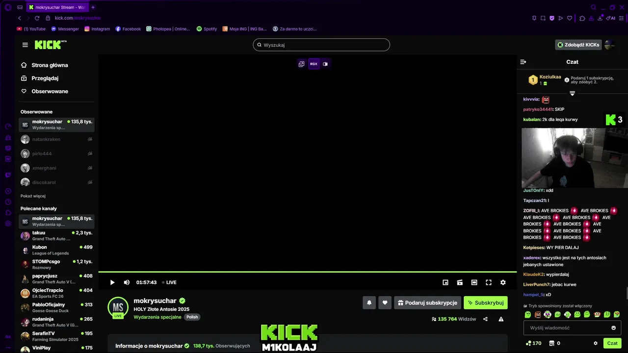Click the Polish language tag

coord(192,317)
